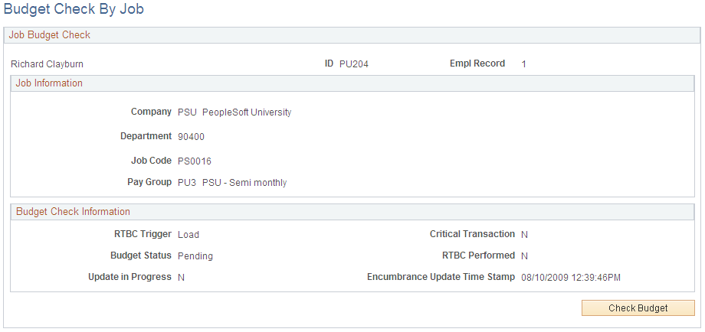
Task: Click the Pay Group field label
Action: click(149, 182)
